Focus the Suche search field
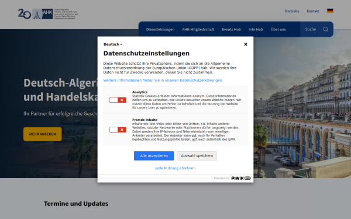Viewport: 351px width, 219px height. coord(311,29)
